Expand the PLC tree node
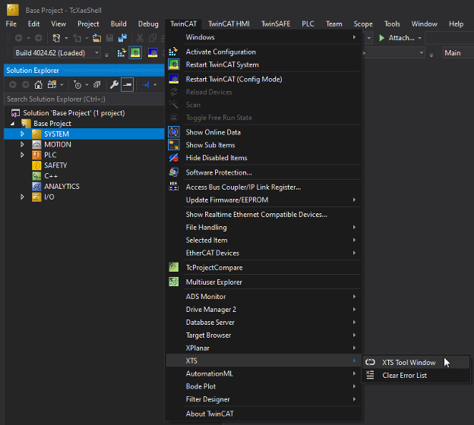 (22, 155)
